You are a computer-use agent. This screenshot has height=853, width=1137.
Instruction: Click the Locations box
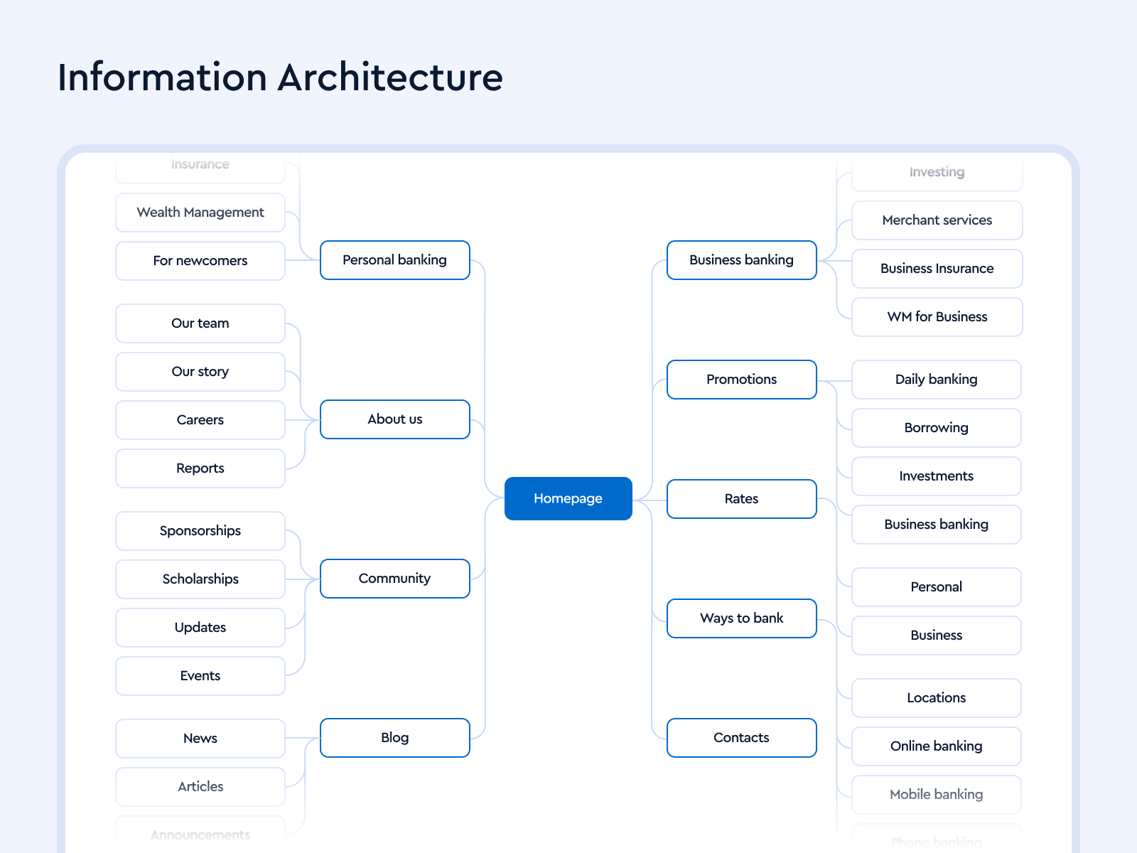pyautogui.click(x=936, y=698)
